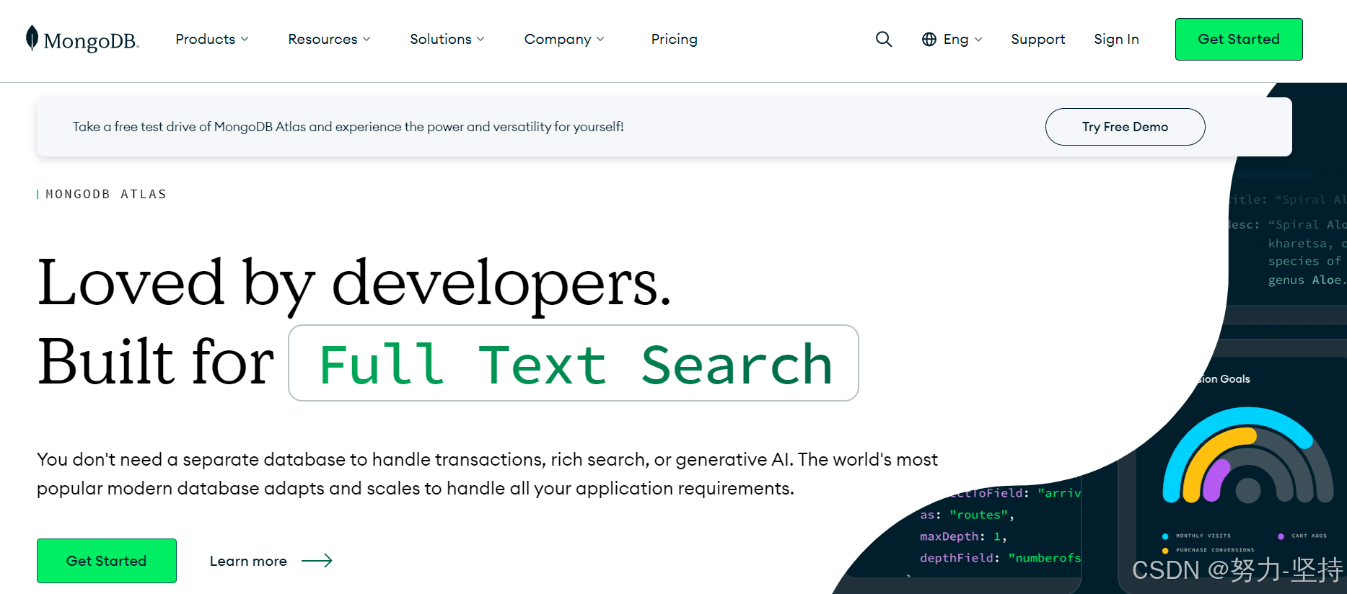The height and width of the screenshot is (594, 1347).
Task: Expand the Company menu
Action: click(564, 39)
